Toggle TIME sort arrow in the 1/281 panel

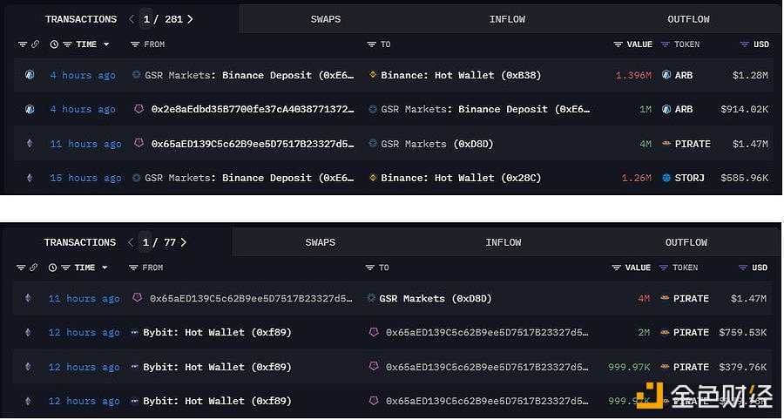pyautogui.click(x=106, y=44)
